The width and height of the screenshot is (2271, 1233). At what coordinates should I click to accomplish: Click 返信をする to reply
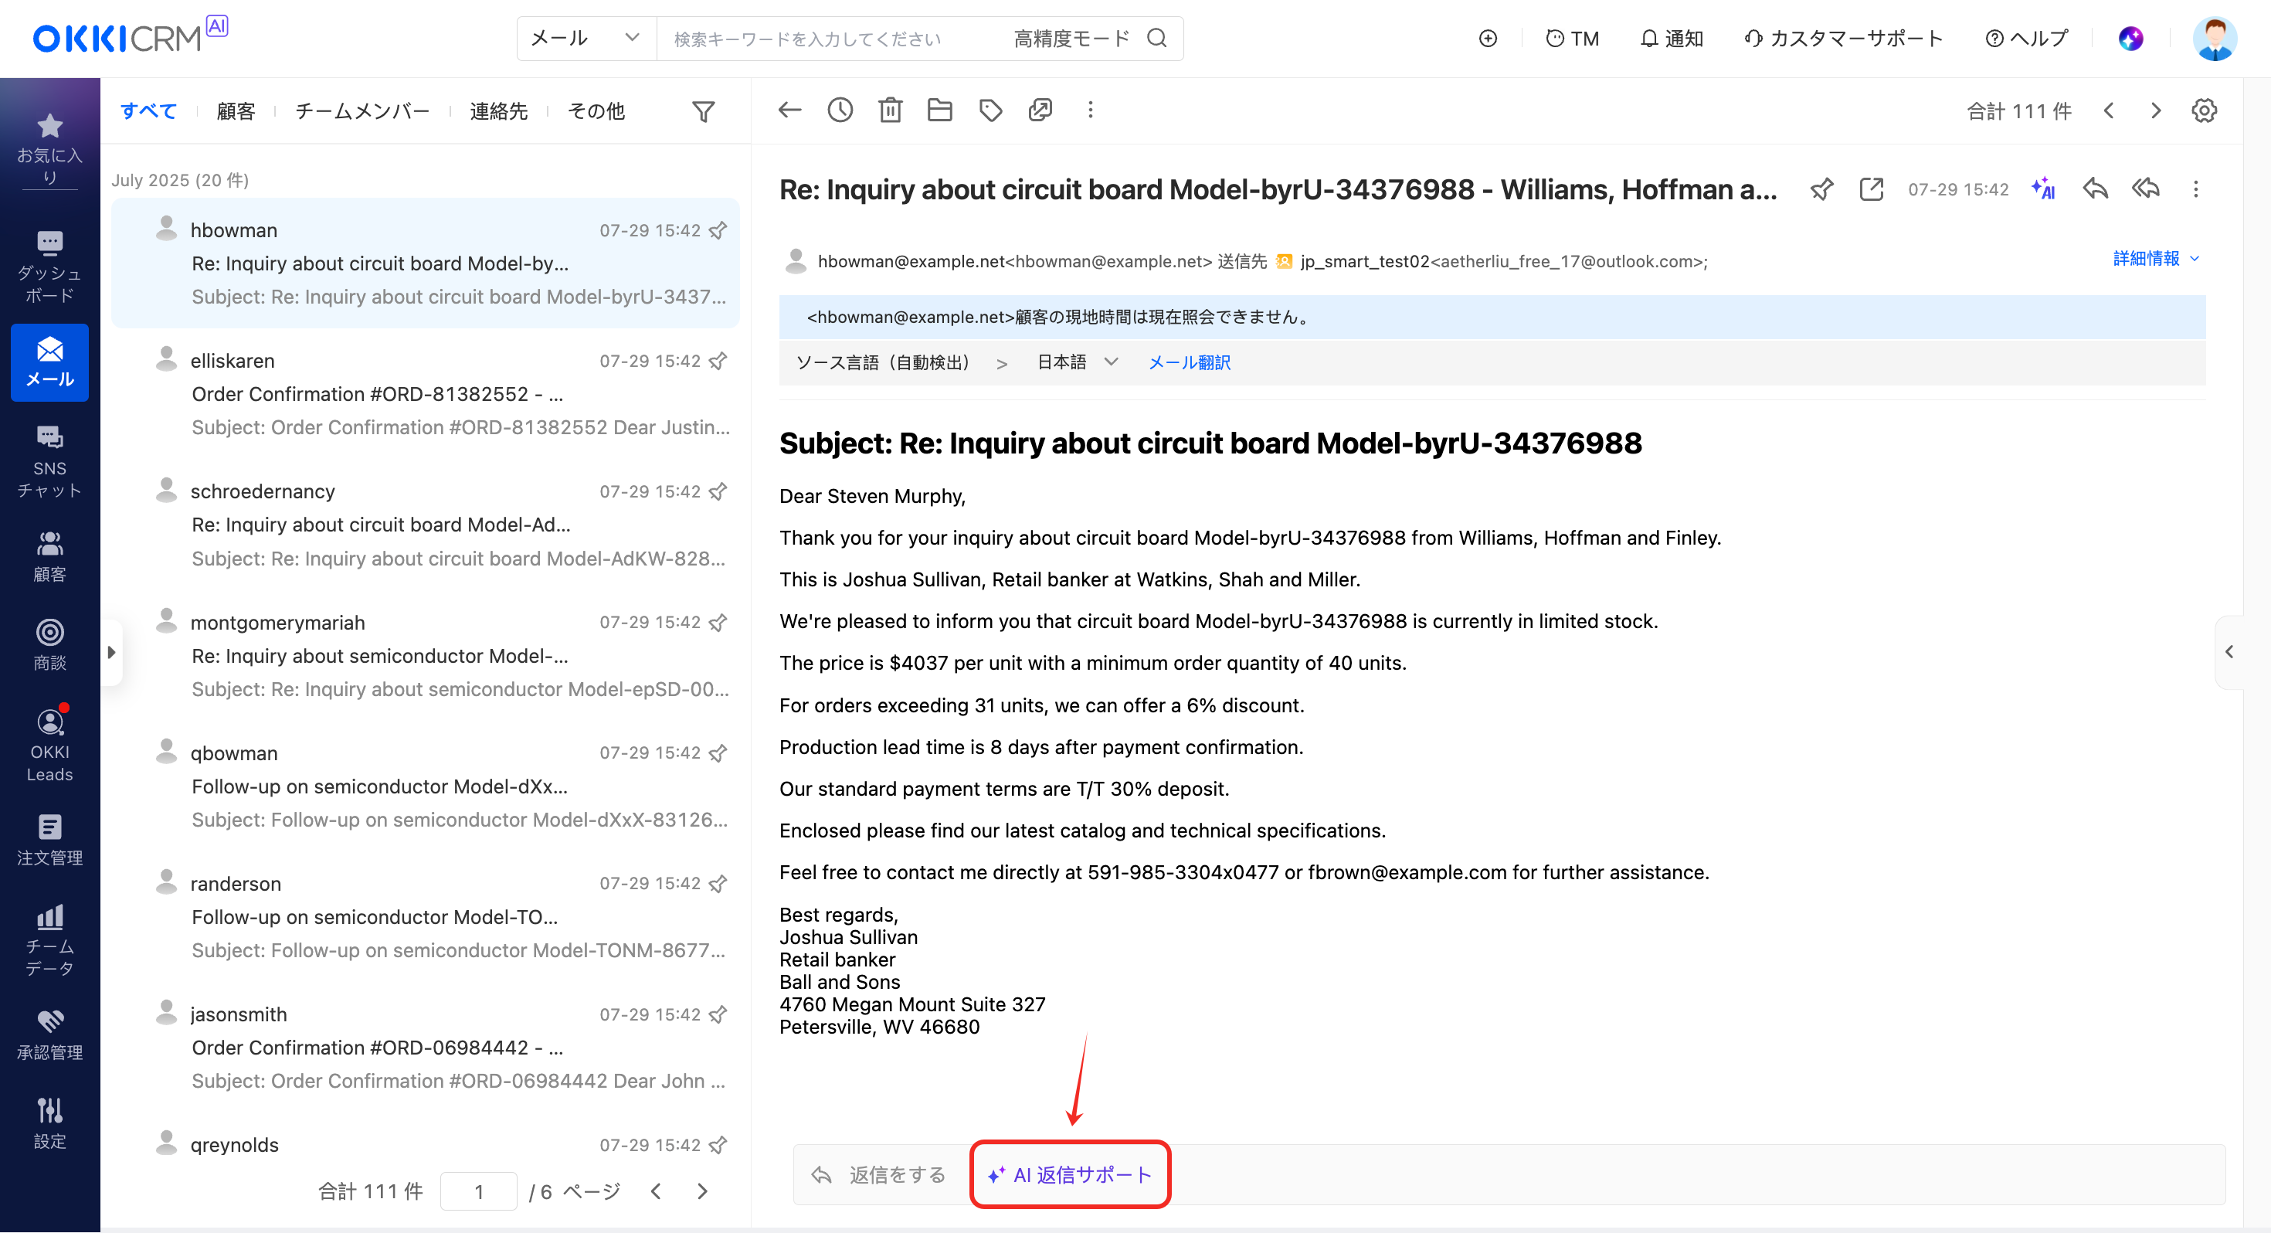click(x=878, y=1175)
